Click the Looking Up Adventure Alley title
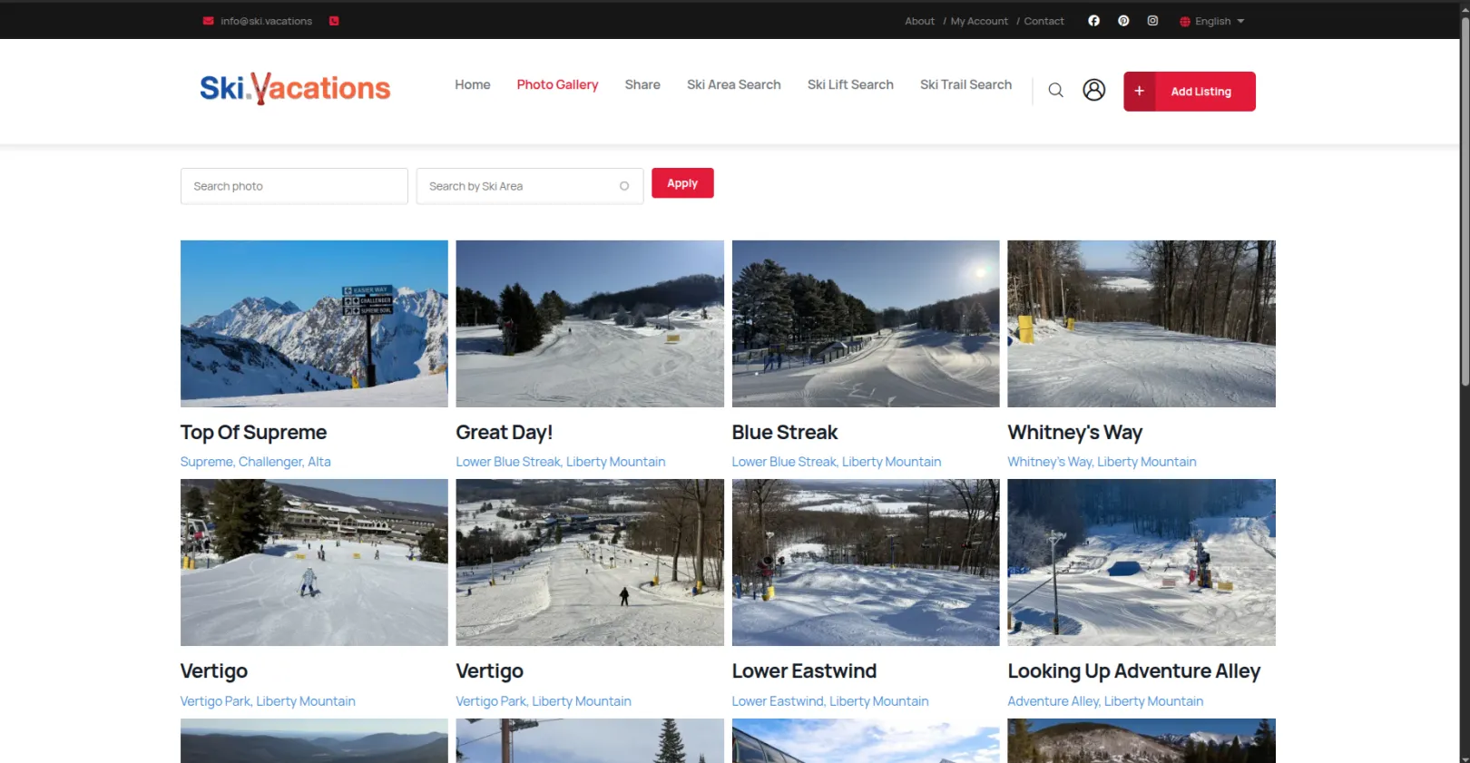This screenshot has width=1470, height=763. pyautogui.click(x=1134, y=671)
